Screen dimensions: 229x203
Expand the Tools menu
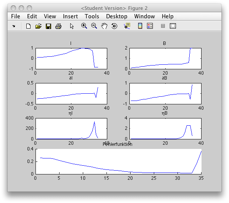92,16
